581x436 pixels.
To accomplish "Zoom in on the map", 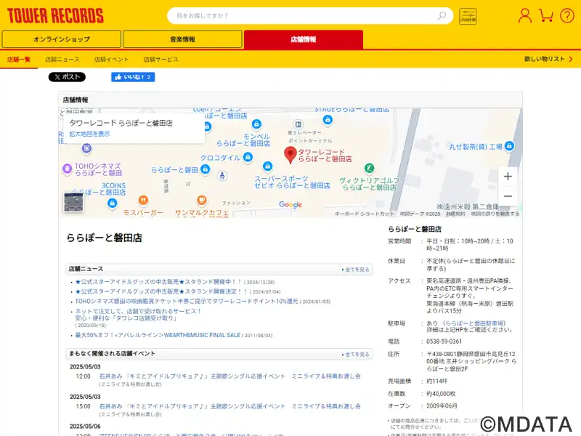I will [508, 177].
